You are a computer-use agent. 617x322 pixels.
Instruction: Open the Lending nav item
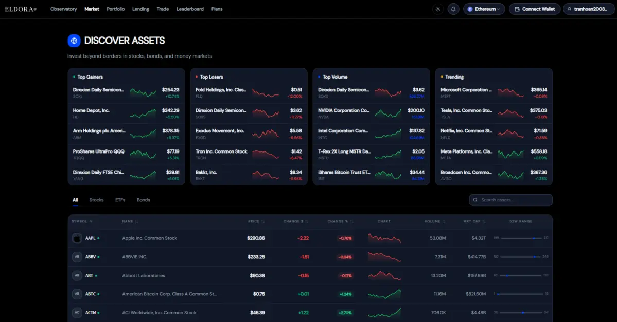(140, 9)
